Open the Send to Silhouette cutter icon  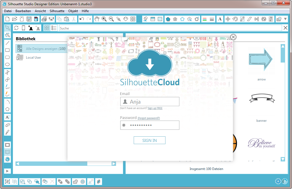coord(51,19)
